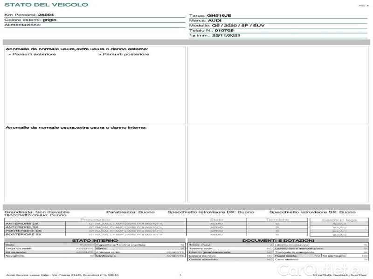373x279 pixels.
Task: Click the 'Kit vivavoce:' row label
Action: coord(16,252)
